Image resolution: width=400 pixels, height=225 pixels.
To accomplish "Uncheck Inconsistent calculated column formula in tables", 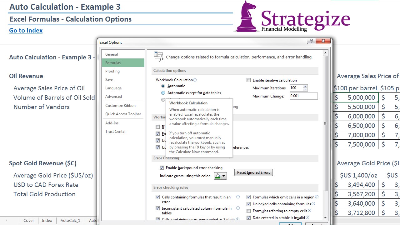I will tap(157, 208).
